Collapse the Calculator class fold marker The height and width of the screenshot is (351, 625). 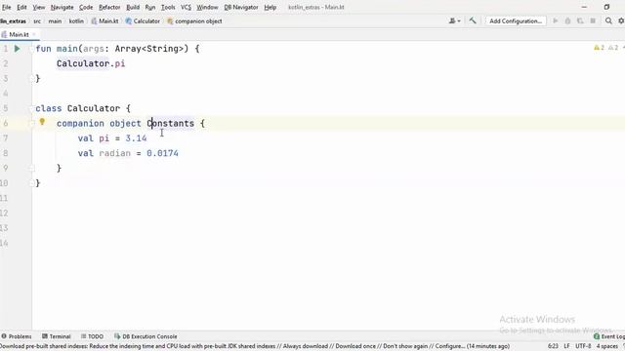click(32, 108)
